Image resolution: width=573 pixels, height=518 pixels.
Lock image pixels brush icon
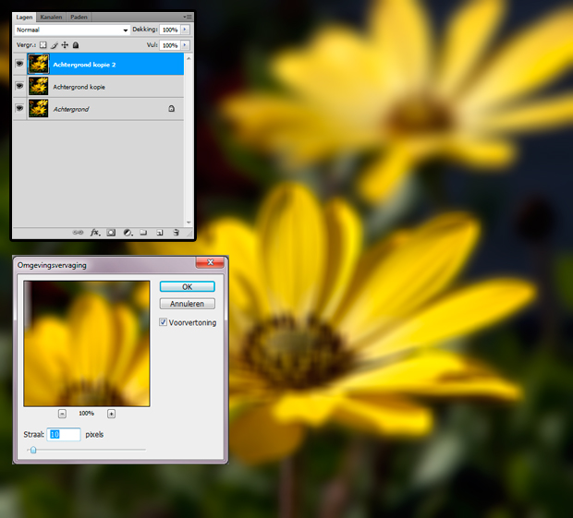55,45
